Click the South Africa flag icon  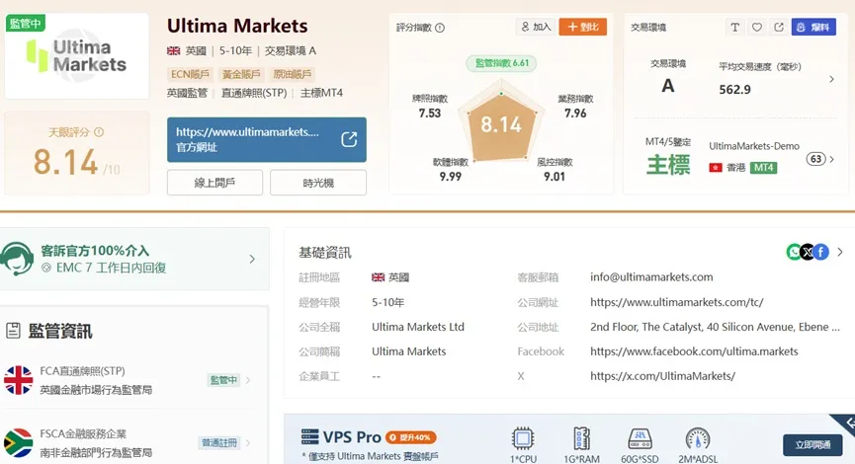[19, 442]
